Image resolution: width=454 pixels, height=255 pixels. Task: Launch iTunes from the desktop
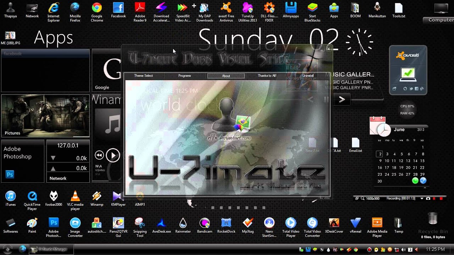click(11, 199)
